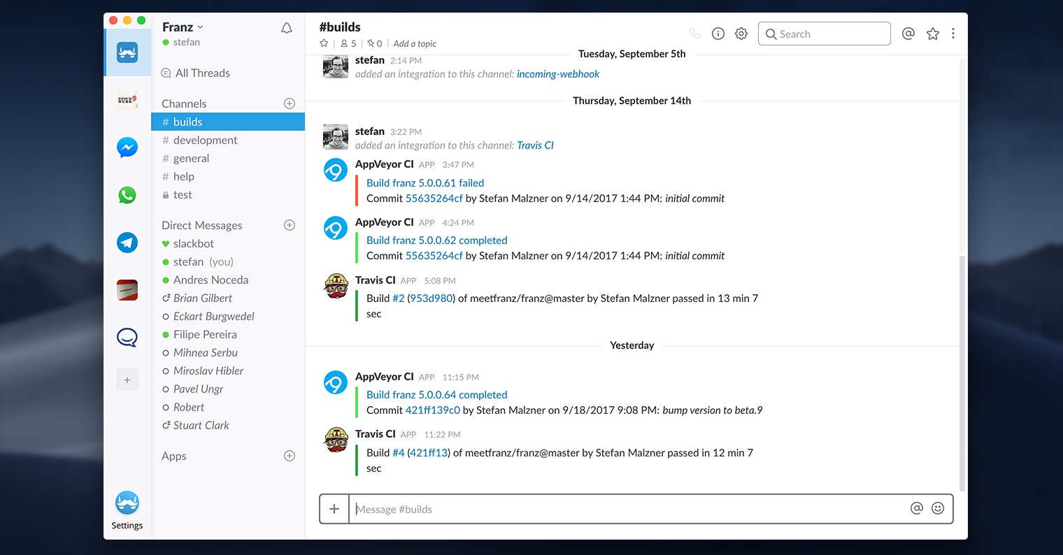The image size is (1063, 555).
Task: Open channel details info icon
Action: (718, 34)
